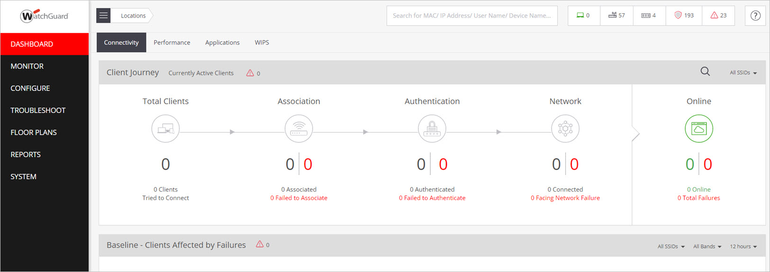
Task: Click the Baseline section warning triangle icon
Action: [x=260, y=244]
